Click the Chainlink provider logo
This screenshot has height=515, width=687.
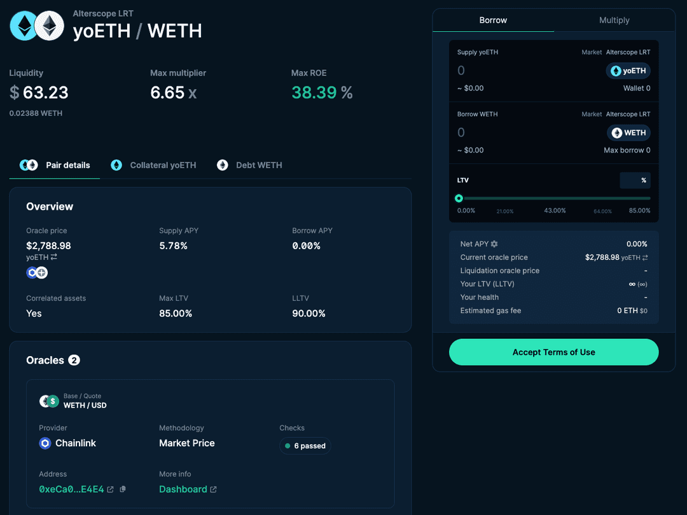pyautogui.click(x=45, y=443)
